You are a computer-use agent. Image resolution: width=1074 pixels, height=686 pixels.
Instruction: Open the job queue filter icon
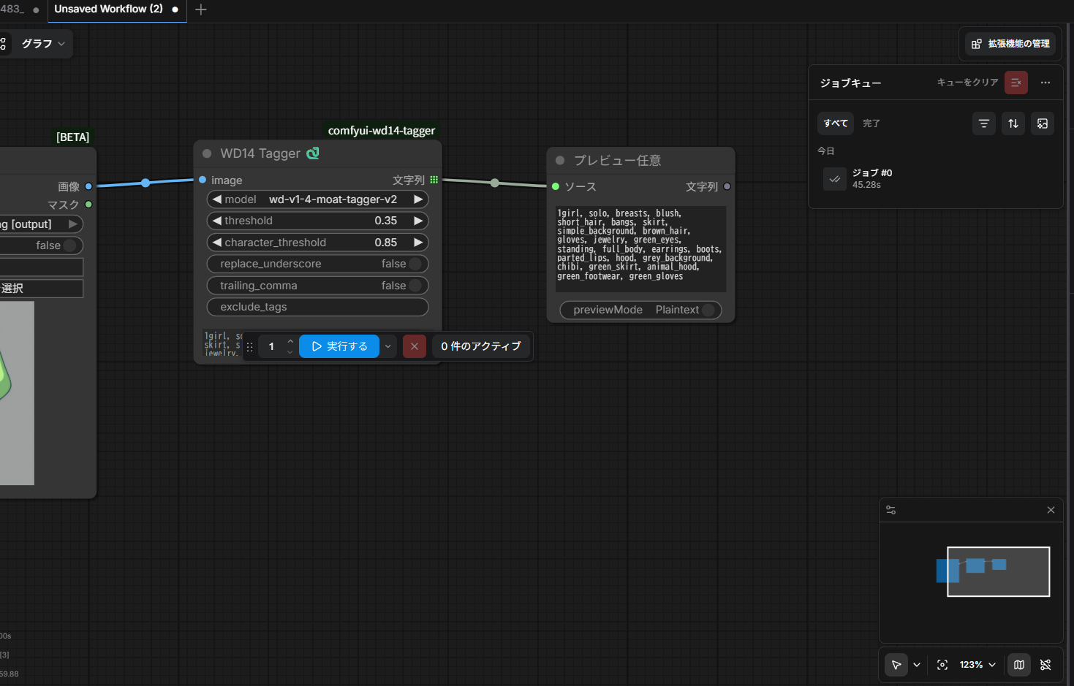point(984,123)
